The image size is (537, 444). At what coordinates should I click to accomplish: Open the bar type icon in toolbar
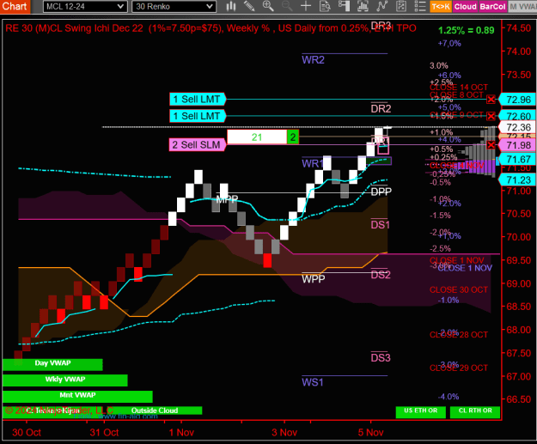point(231,6)
